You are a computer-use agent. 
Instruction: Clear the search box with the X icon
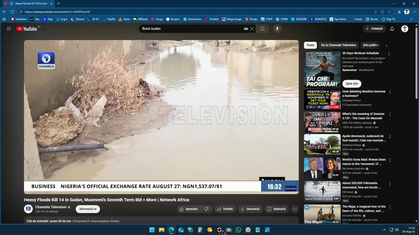coord(252,29)
